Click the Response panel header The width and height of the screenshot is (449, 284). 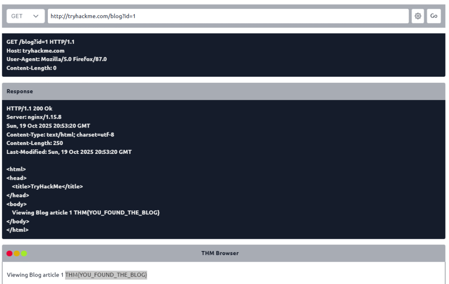(224, 92)
